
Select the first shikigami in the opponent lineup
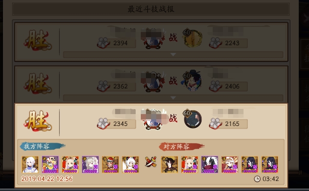pyautogui.click(x=169, y=165)
